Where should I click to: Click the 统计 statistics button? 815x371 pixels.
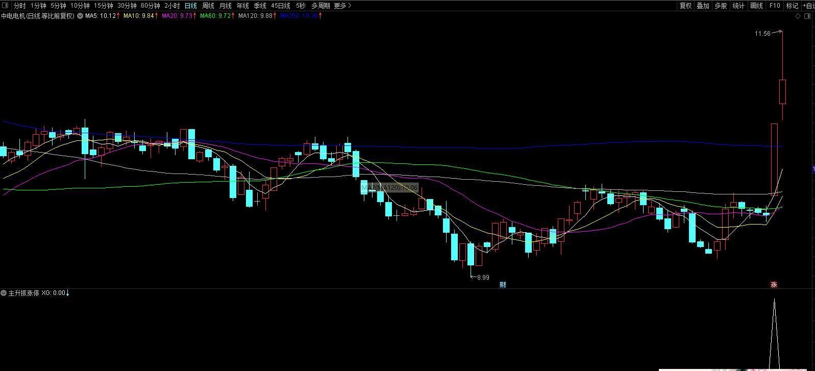738,6
